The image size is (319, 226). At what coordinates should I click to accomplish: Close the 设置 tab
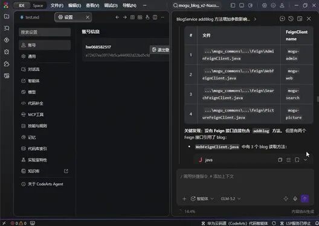(88, 17)
